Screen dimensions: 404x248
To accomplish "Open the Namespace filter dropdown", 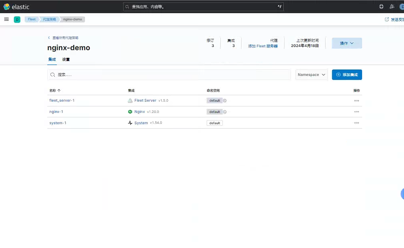I will click(x=311, y=75).
